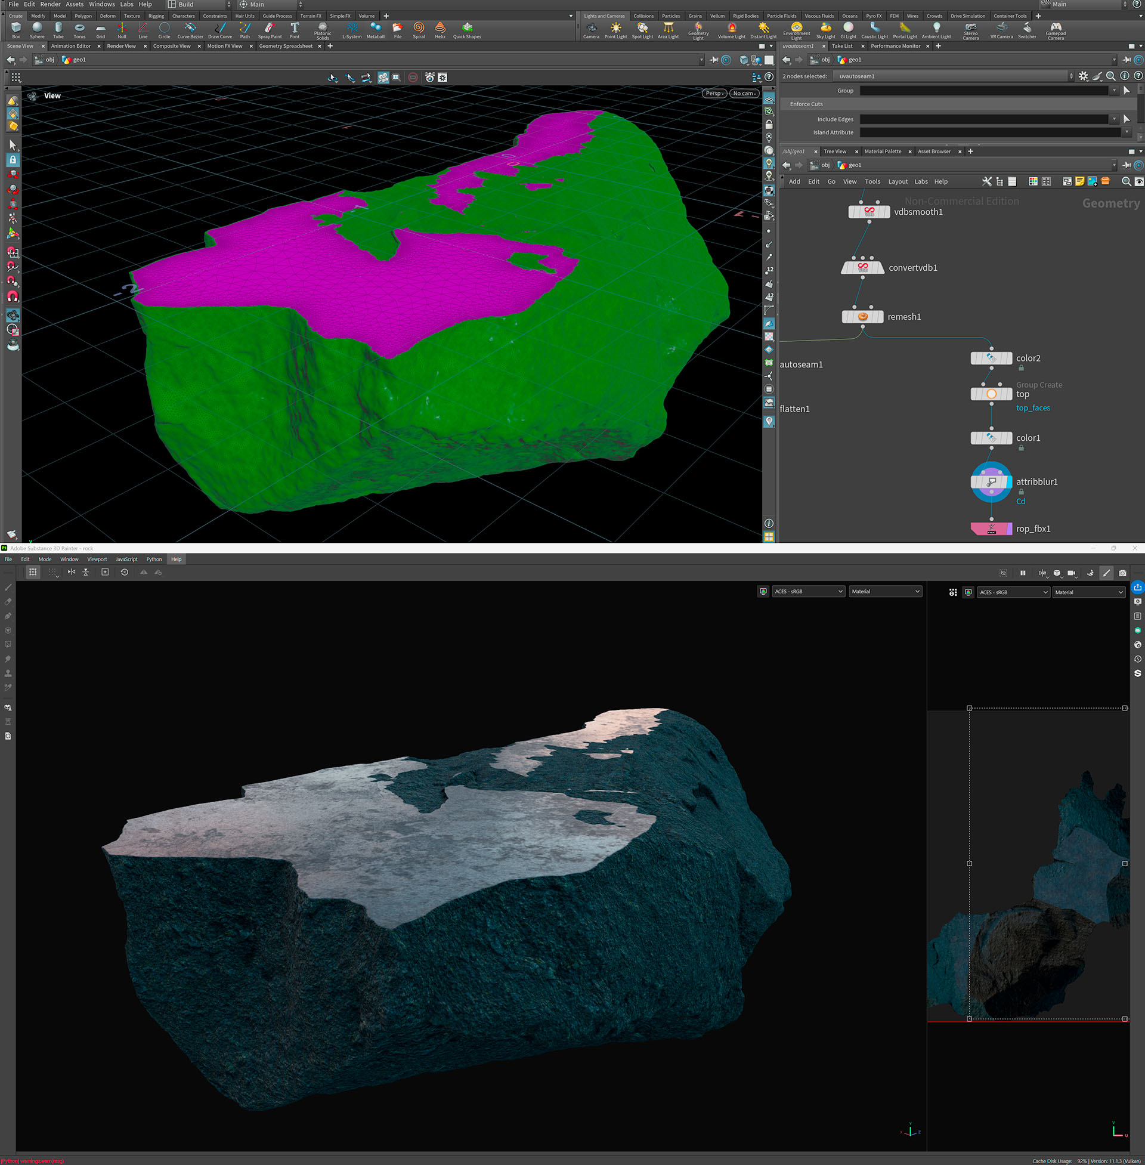Open the Group parameter dropdown arrow
This screenshot has height=1165, width=1145.
(x=1114, y=90)
